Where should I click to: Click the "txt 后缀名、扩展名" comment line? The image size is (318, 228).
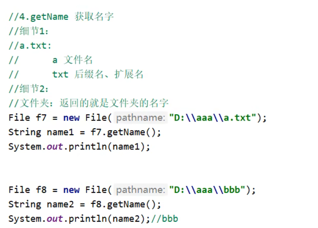[98, 74]
